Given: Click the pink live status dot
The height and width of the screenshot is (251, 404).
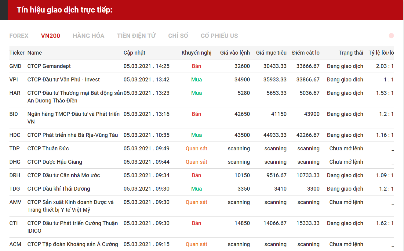Looking at the screenshot, I should (x=391, y=36).
